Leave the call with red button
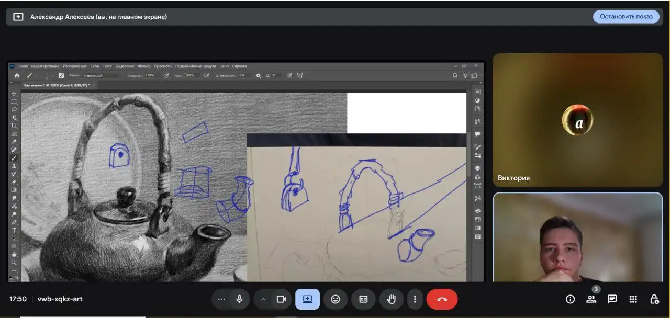Viewport: 670px width, 318px height. coord(442,299)
